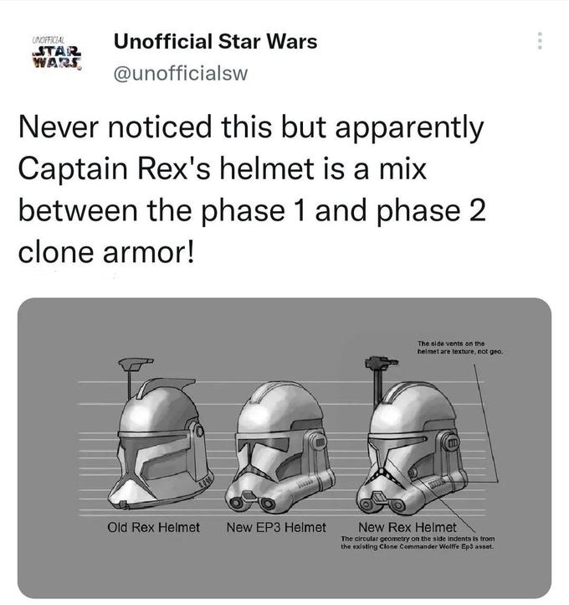The width and height of the screenshot is (569, 605).
Task: Open the Unofficial Star Wars display name
Action: click(x=215, y=40)
